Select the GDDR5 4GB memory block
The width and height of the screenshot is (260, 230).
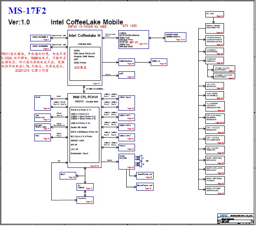point(176,37)
